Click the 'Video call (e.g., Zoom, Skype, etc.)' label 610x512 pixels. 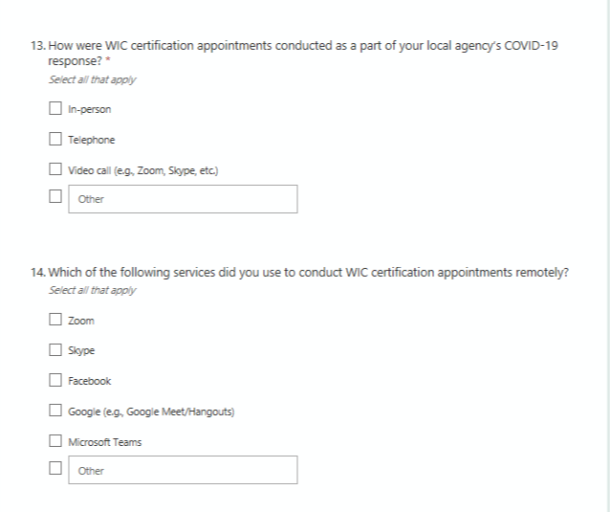(x=144, y=170)
